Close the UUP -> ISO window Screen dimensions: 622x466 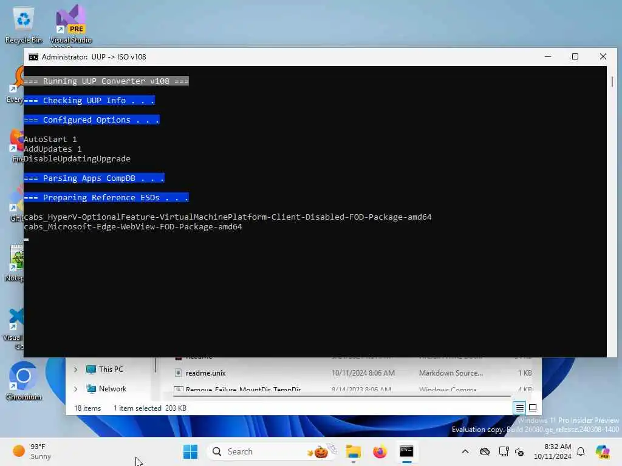603,56
